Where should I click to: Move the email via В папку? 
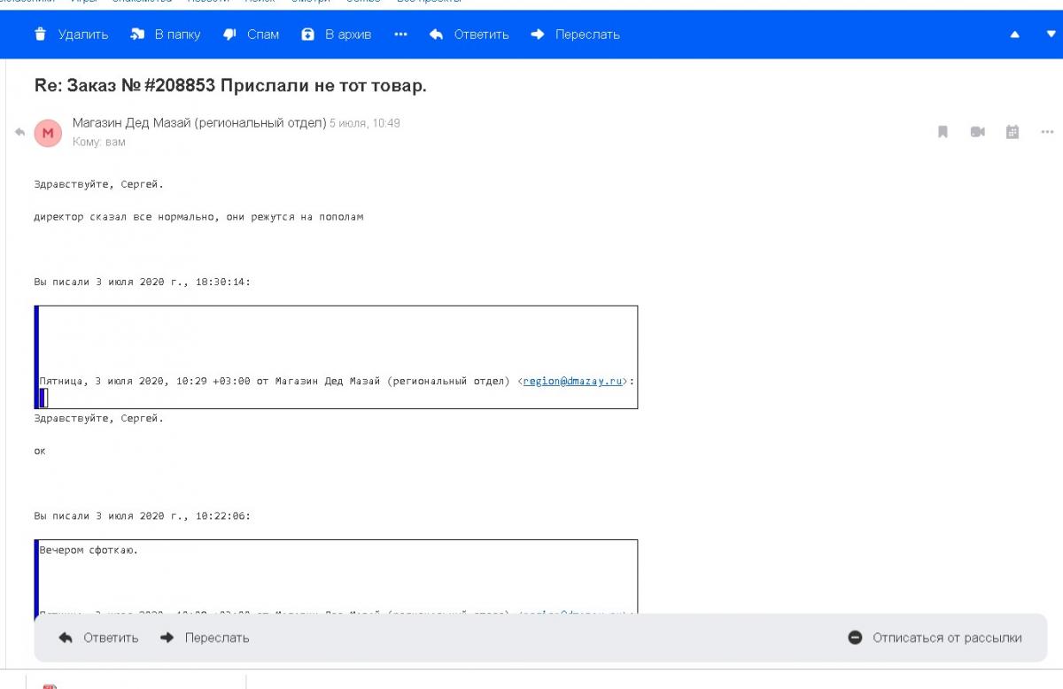[166, 35]
